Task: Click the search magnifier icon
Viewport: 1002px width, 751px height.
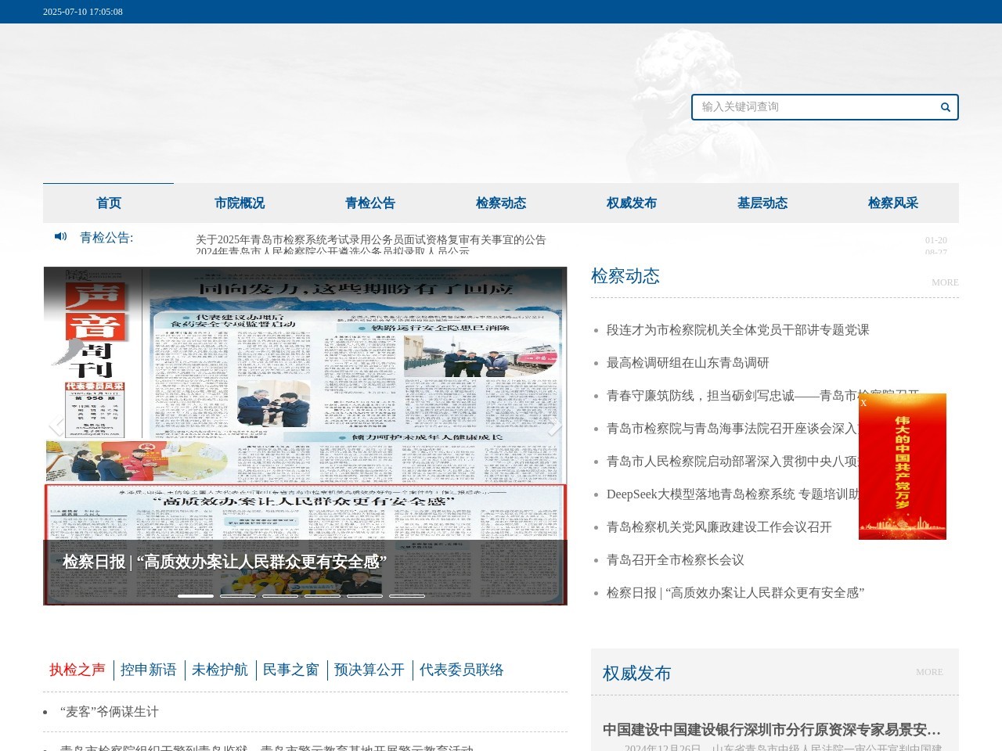Action: click(x=945, y=107)
